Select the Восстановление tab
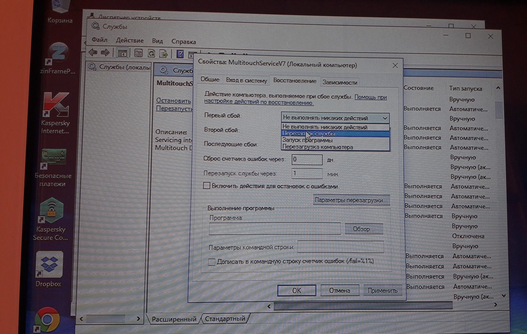 [x=295, y=81]
